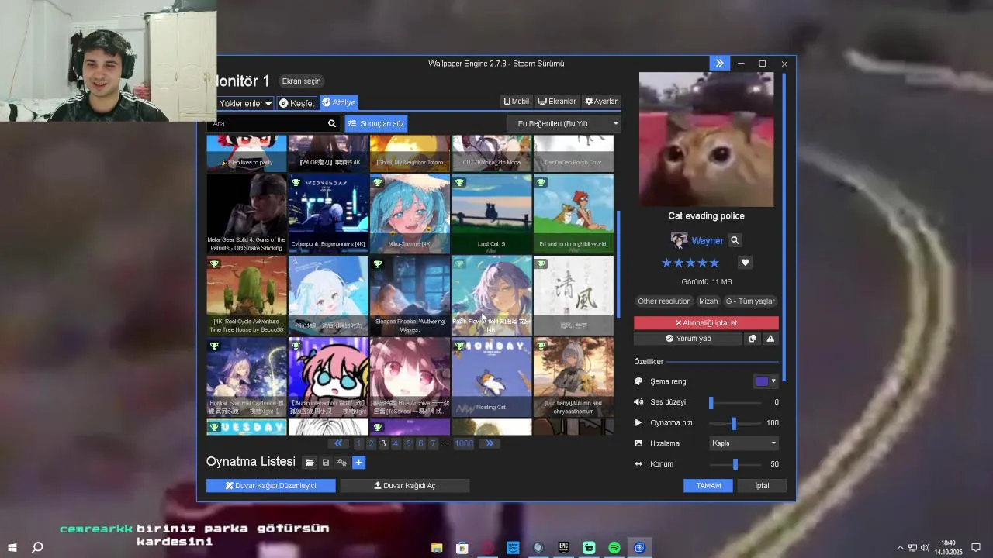Click the Şema rengi color swatch
This screenshot has height=558, width=993.
(762, 381)
